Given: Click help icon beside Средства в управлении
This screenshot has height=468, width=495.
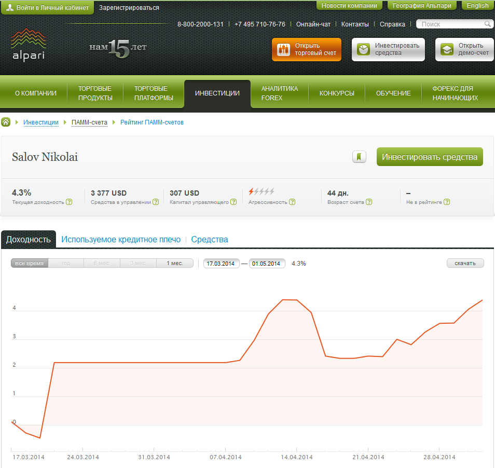Looking at the screenshot, I should click(x=156, y=202).
